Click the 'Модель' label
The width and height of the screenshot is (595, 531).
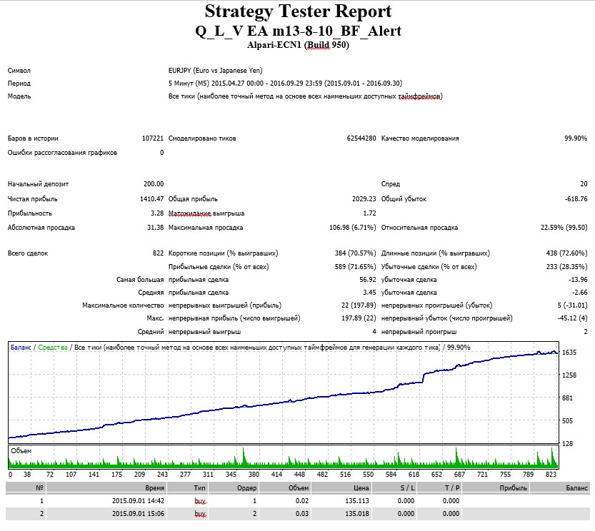tap(19, 96)
